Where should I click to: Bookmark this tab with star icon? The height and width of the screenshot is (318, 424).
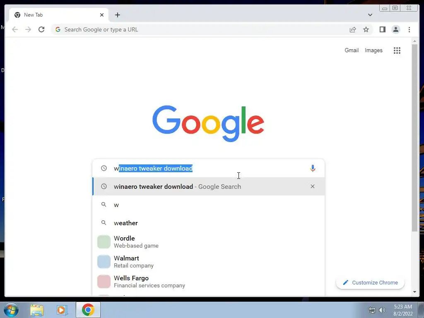click(366, 29)
